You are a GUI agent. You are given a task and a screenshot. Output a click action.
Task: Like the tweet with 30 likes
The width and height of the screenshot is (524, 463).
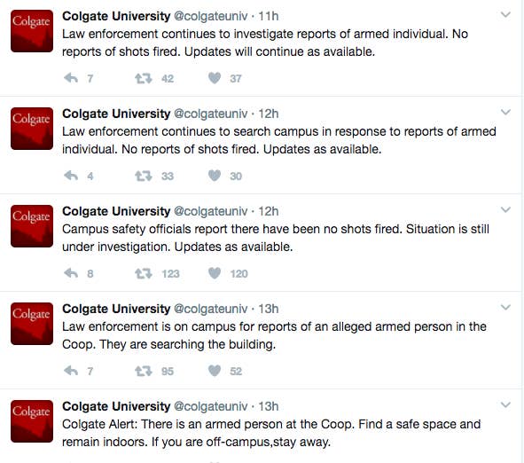coord(215,176)
